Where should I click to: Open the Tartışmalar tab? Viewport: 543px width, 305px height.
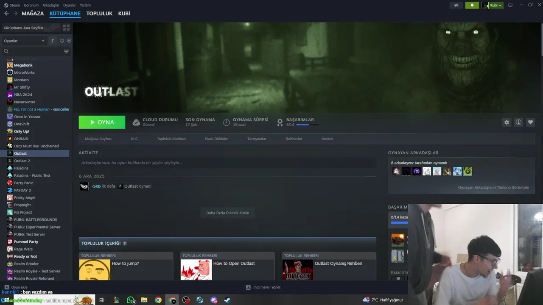click(257, 139)
